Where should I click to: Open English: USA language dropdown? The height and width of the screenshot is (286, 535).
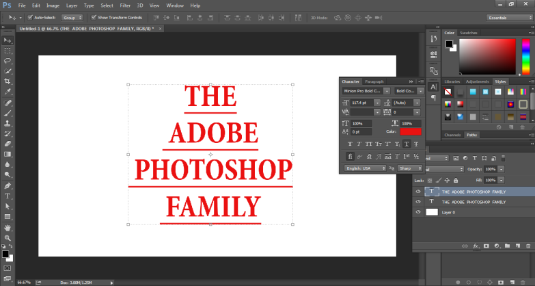pyautogui.click(x=365, y=168)
